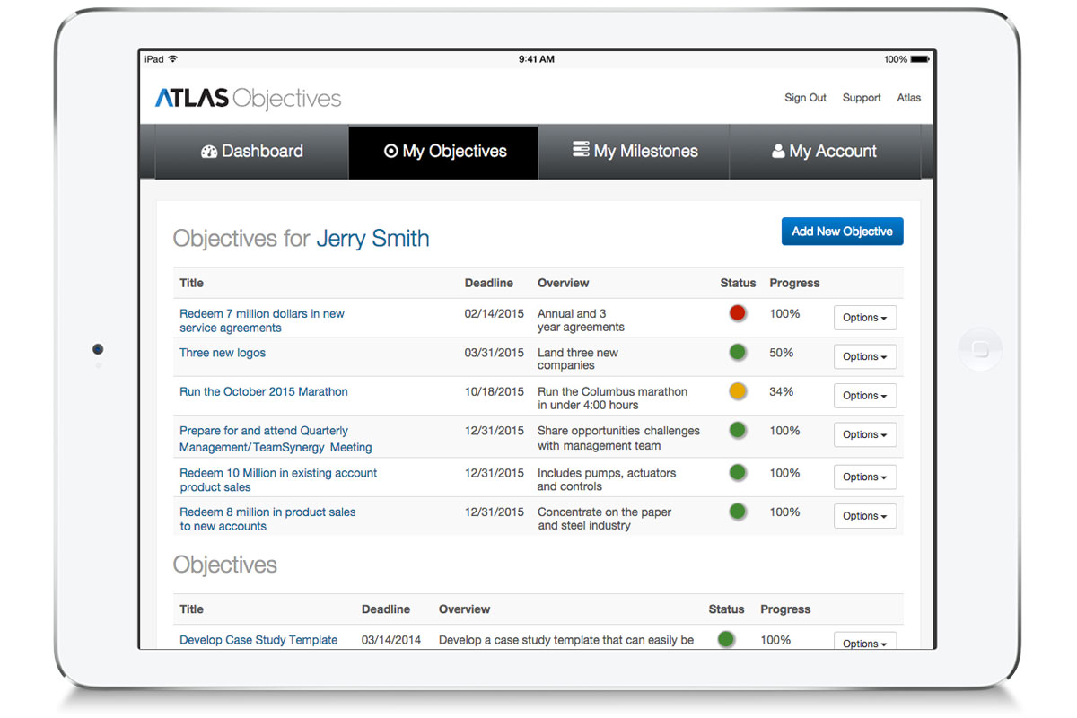Open Options dropdown for Three new logos
The image size is (1077, 718).
pyautogui.click(x=864, y=356)
